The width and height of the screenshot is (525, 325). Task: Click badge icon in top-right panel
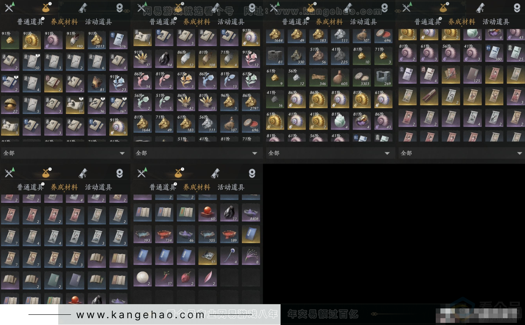tap(517, 8)
